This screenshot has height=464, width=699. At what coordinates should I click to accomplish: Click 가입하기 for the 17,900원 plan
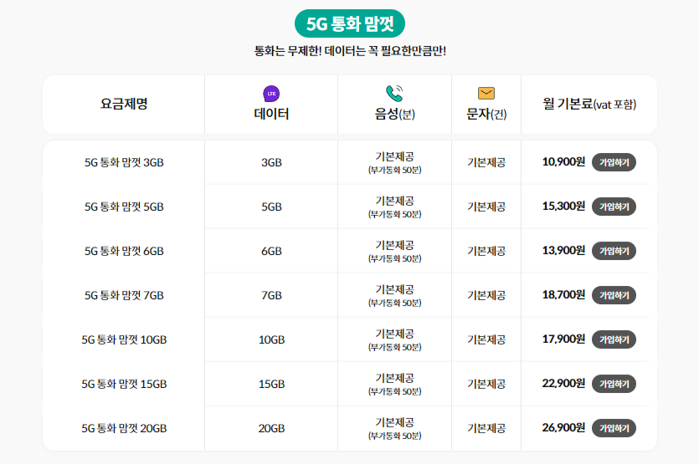coord(614,339)
